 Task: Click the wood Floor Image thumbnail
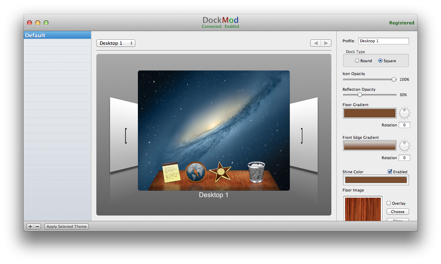tap(363, 209)
